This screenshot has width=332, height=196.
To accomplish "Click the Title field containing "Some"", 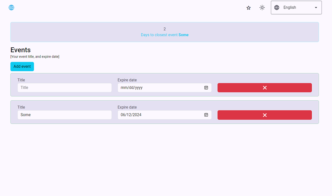I will pyautogui.click(x=64, y=115).
